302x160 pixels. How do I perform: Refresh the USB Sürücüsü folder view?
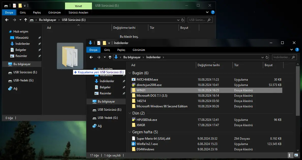pyautogui.click(x=183, y=20)
